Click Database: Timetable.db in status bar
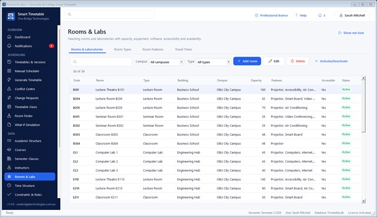 point(329,213)
